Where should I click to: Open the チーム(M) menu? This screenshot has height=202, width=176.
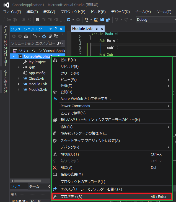pos(143,12)
